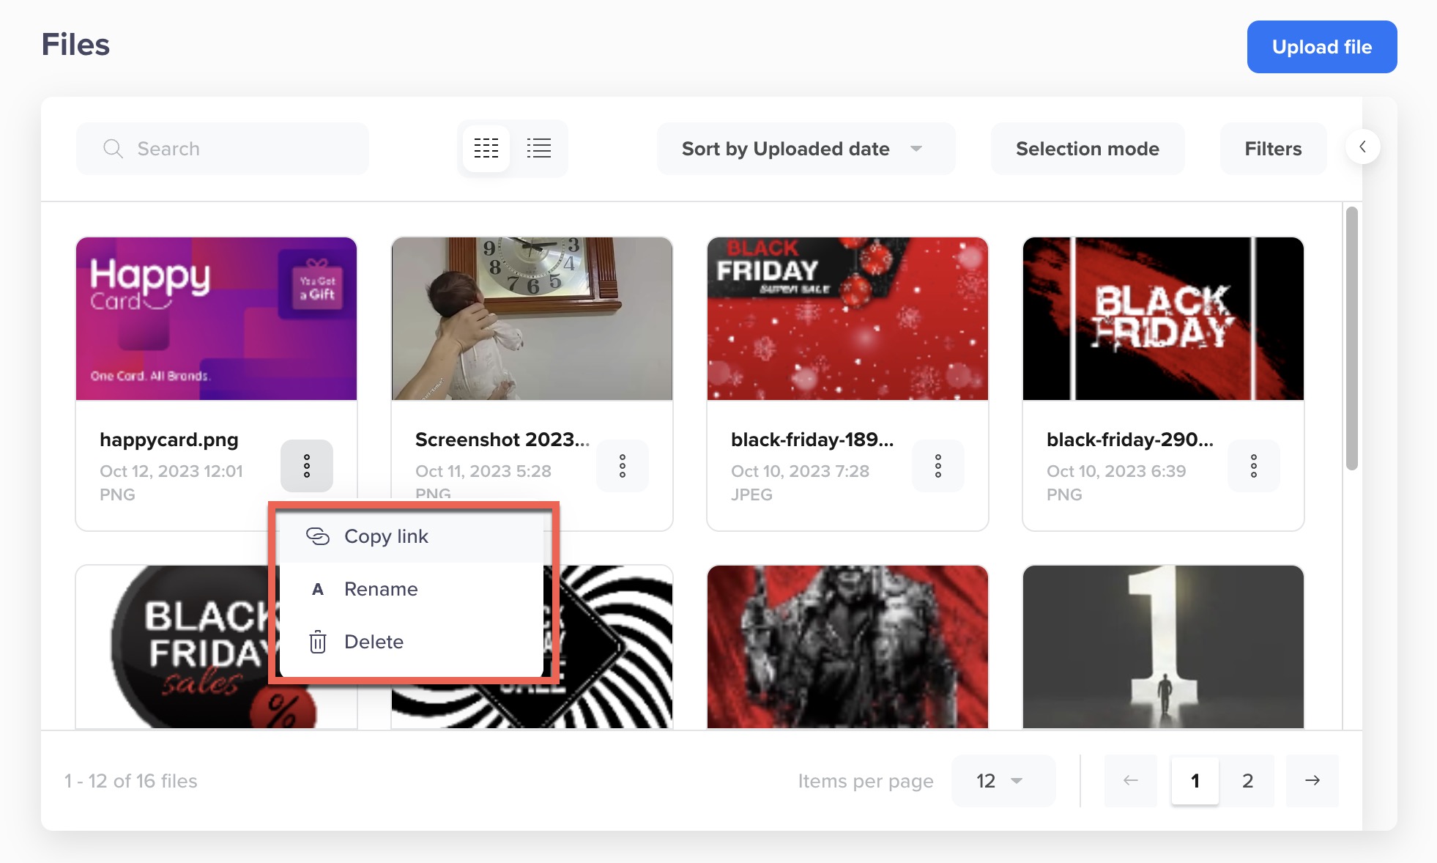Switch to list view layout

[539, 148]
